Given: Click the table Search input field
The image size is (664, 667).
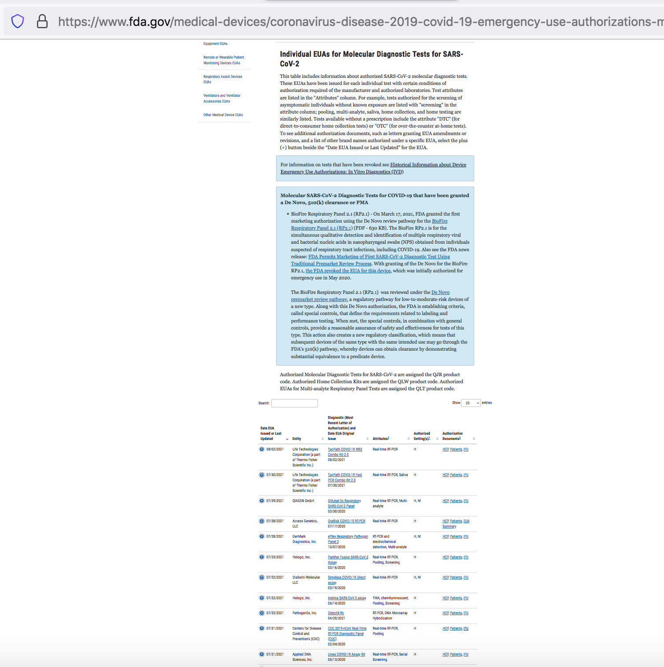Looking at the screenshot, I should tap(295, 403).
